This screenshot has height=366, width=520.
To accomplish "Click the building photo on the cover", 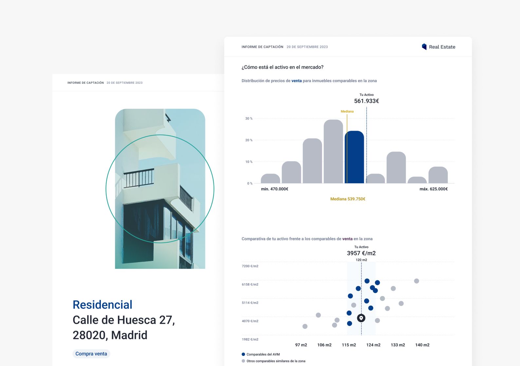I will pos(160,189).
